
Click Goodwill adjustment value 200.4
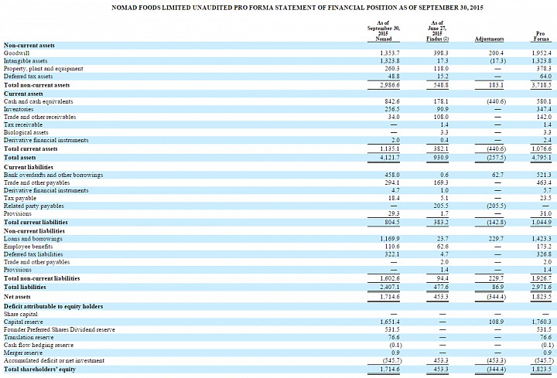pos(496,53)
